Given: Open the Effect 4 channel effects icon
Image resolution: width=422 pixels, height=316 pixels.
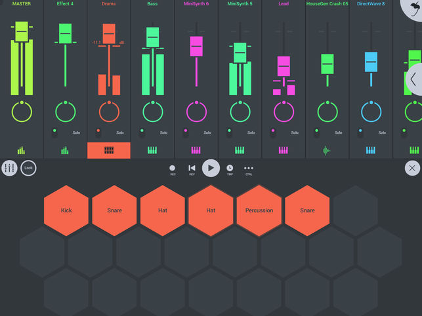Looking at the screenshot, I should pyautogui.click(x=65, y=150).
